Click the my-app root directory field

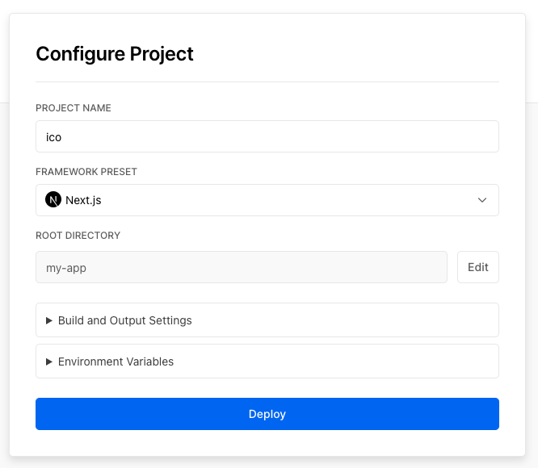241,267
